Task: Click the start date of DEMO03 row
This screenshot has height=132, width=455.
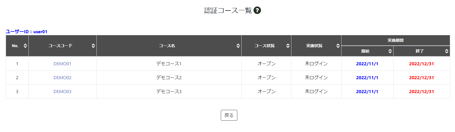Action: [367, 91]
